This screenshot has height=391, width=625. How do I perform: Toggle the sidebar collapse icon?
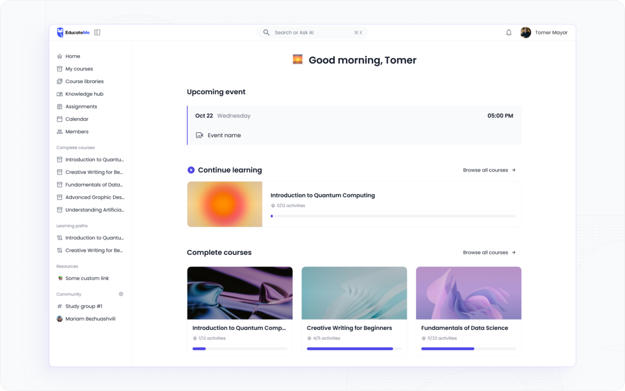coord(97,32)
